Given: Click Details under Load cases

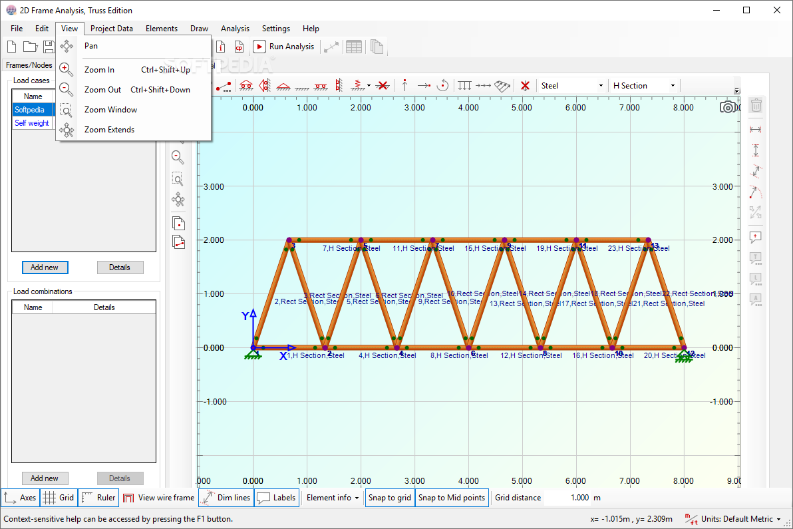Looking at the screenshot, I should pyautogui.click(x=120, y=267).
